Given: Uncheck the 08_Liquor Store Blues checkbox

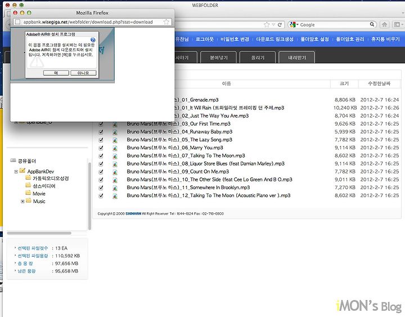Looking at the screenshot, I should [x=101, y=164].
